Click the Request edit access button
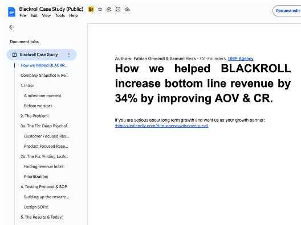 tap(287, 11)
